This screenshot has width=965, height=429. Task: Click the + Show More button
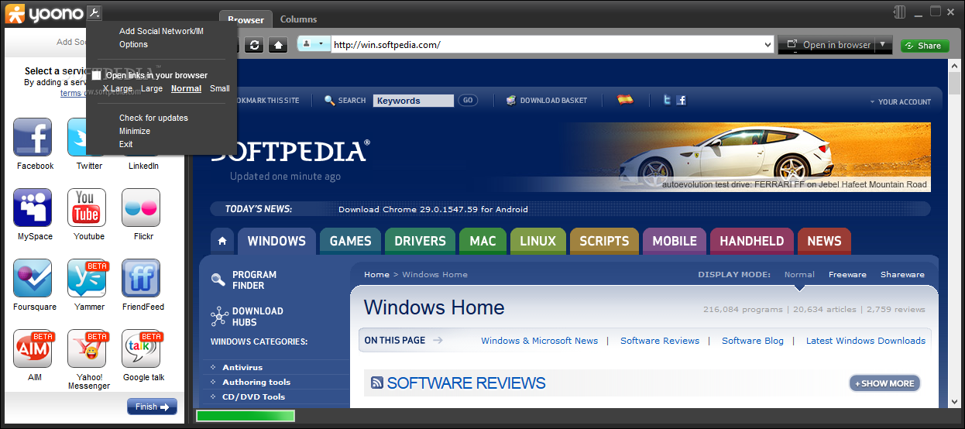884,383
